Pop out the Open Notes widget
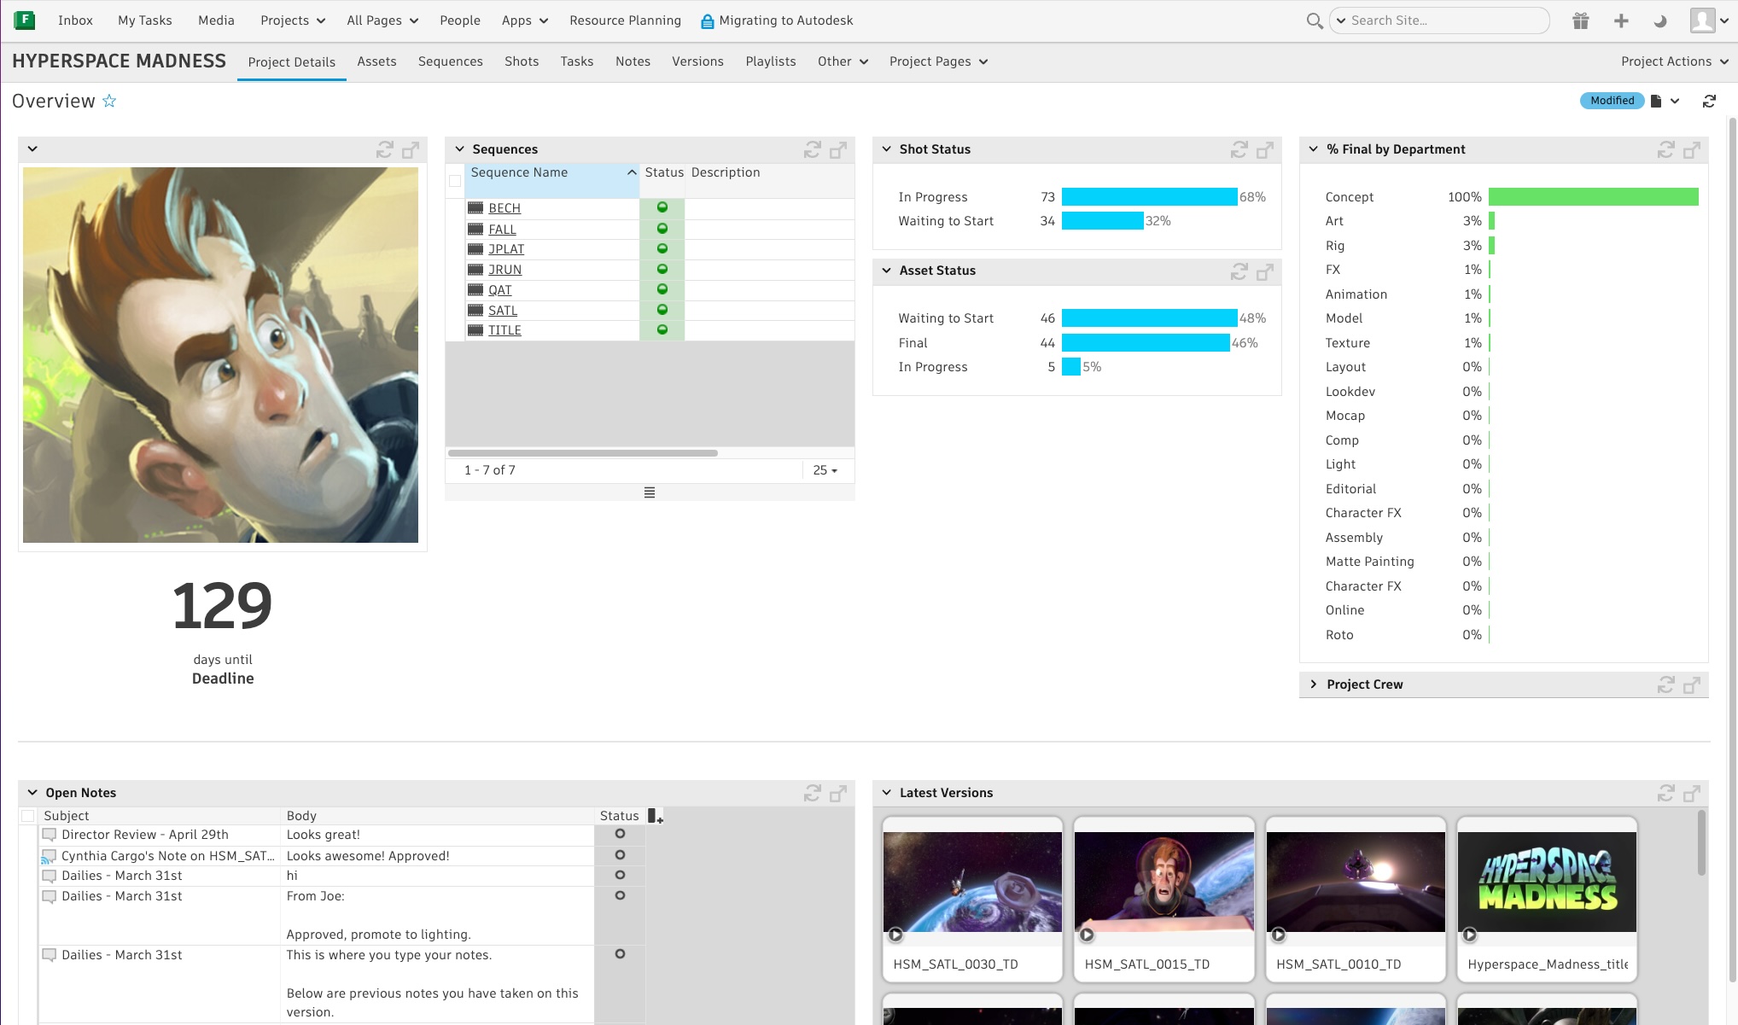1738x1025 pixels. 838,793
